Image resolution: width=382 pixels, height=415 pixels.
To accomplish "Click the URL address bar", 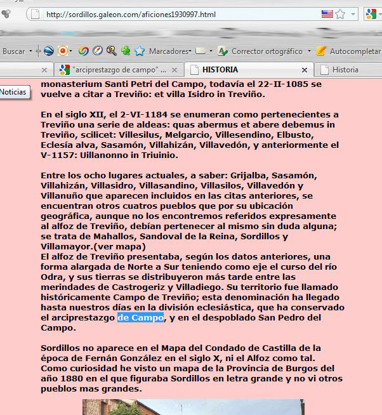I will tap(192, 14).
